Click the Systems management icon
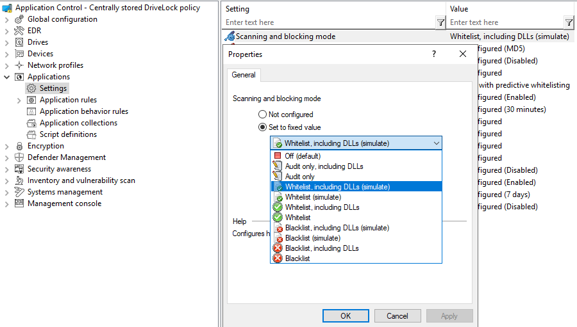 tap(19, 192)
